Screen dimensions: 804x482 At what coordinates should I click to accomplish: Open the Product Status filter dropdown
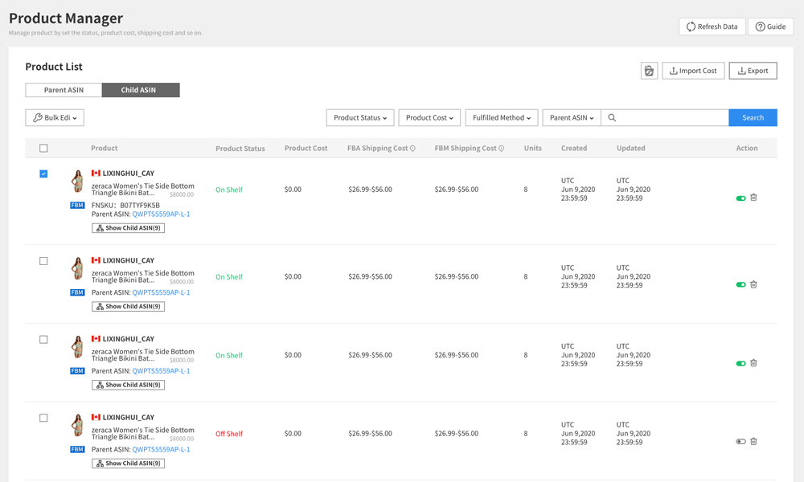pyautogui.click(x=360, y=118)
